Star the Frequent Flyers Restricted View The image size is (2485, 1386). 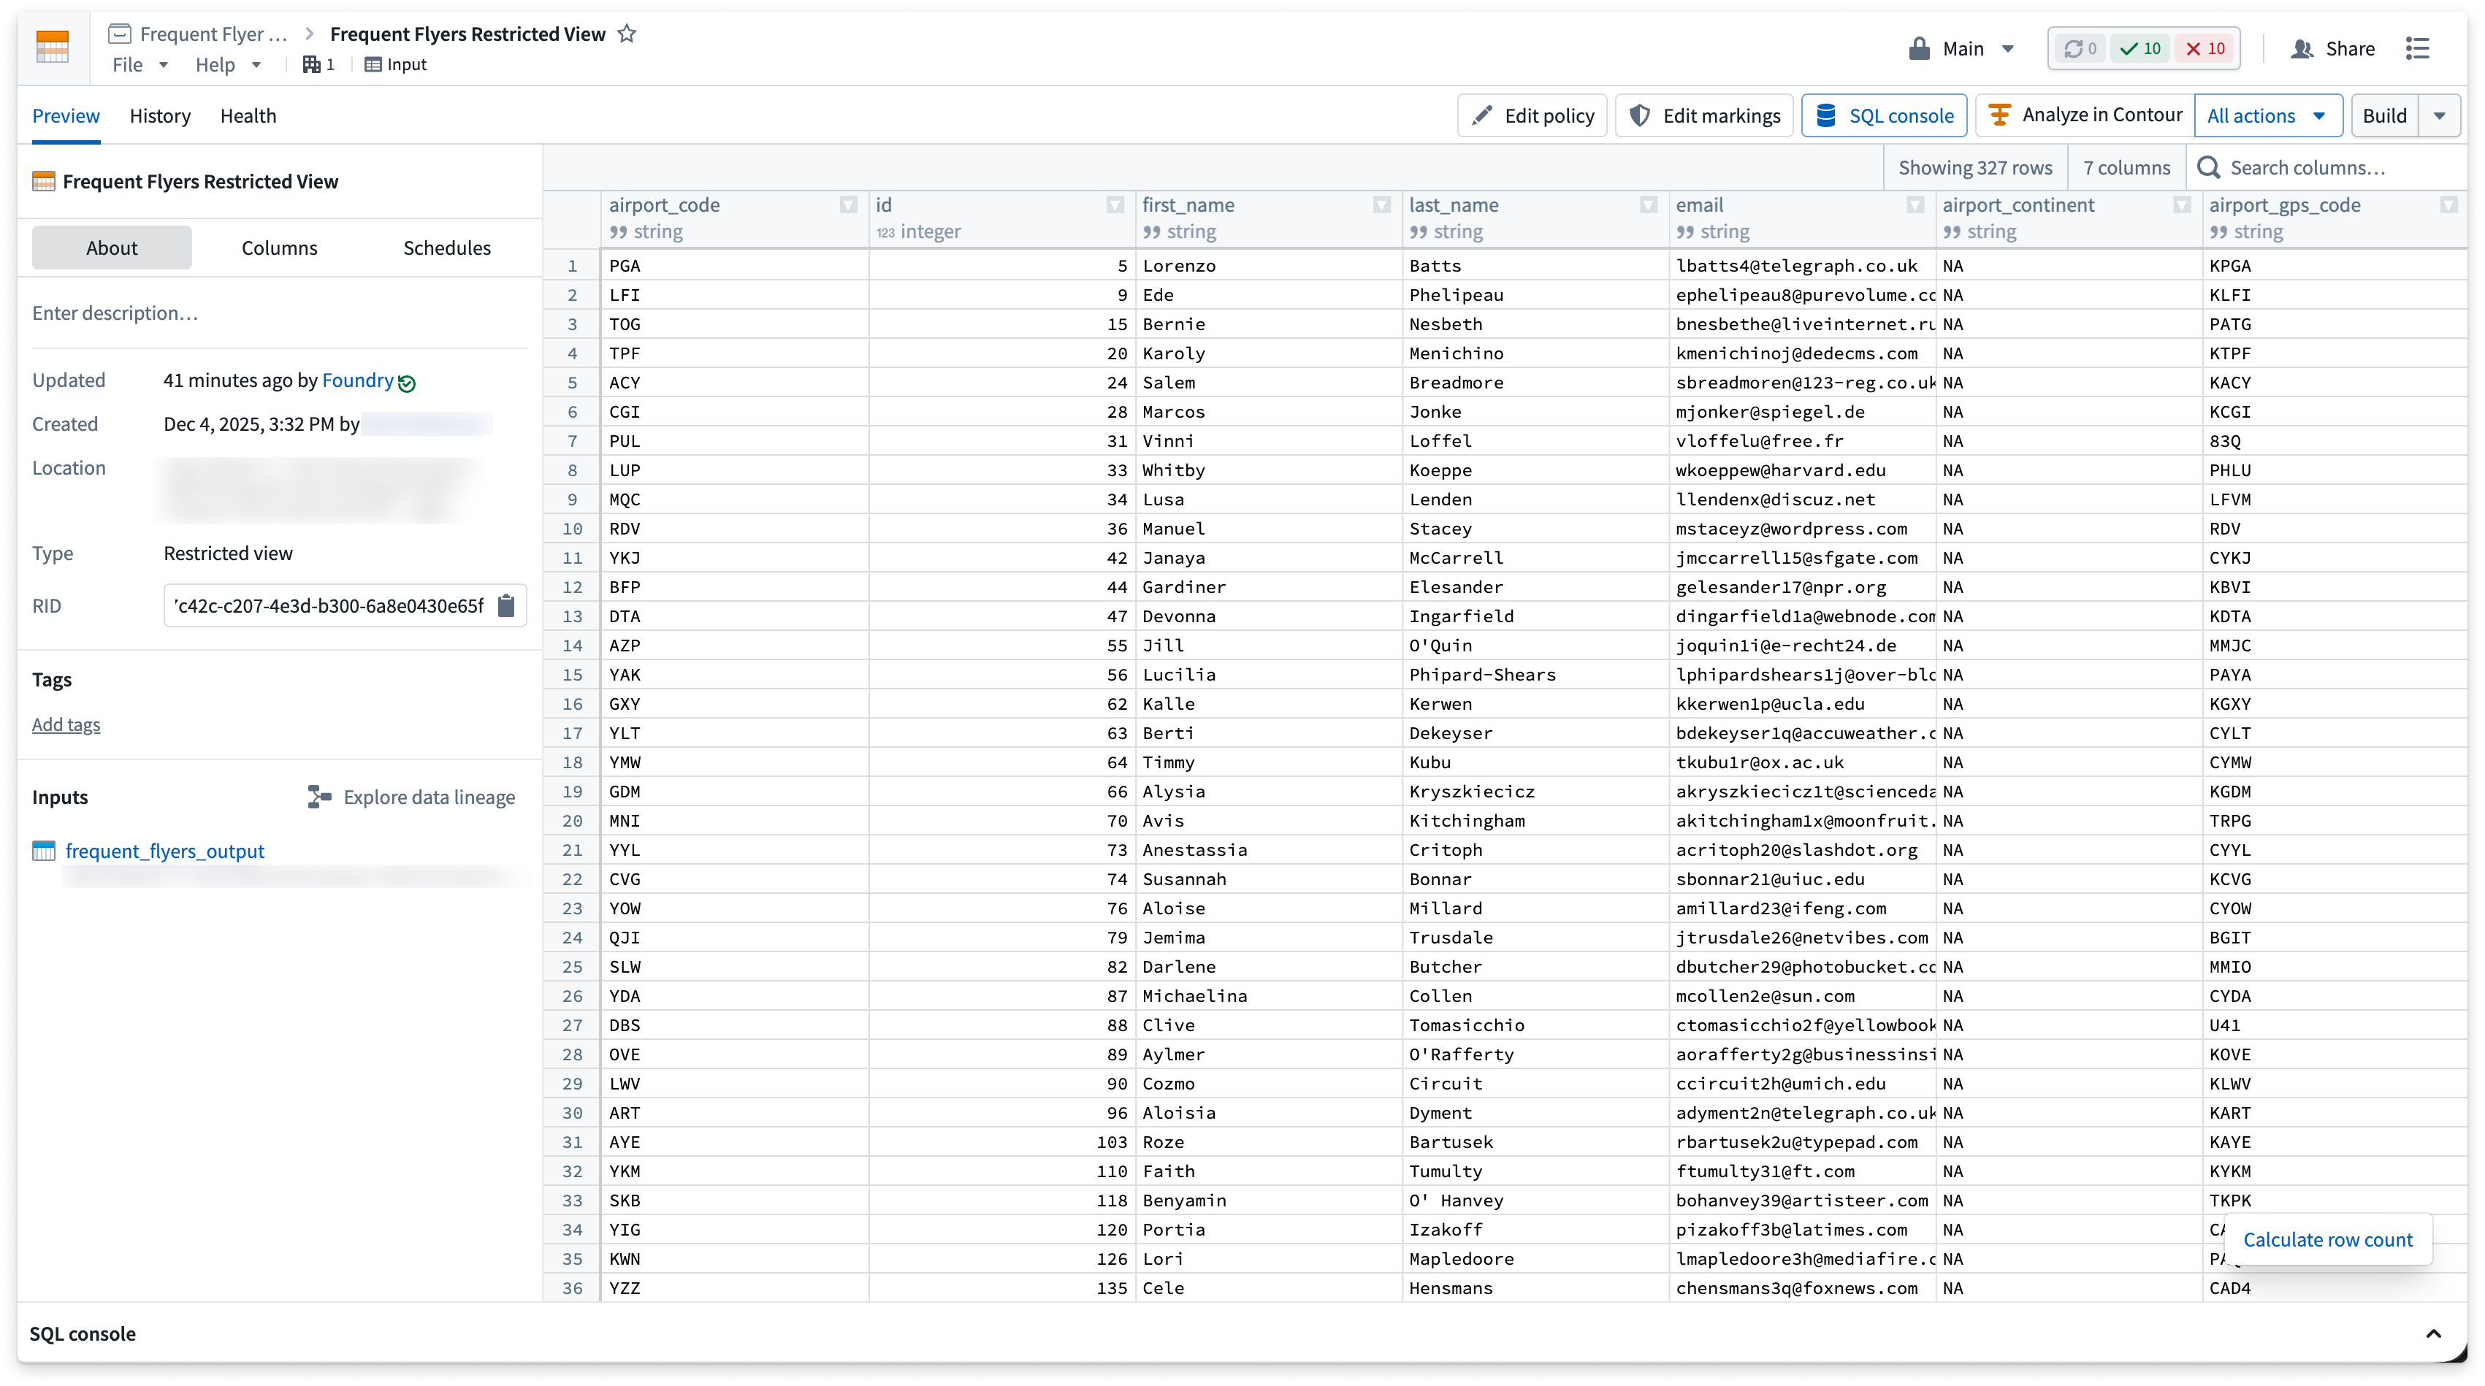627,34
